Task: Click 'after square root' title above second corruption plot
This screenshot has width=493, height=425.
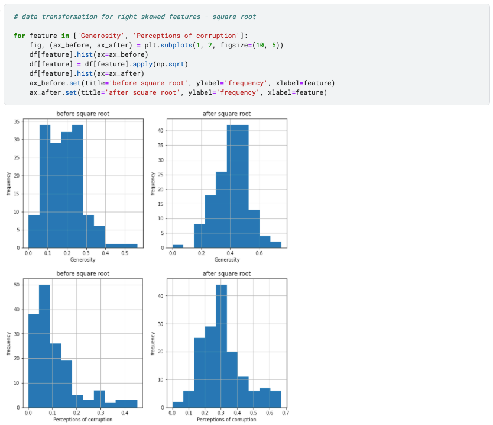Action: (x=226, y=273)
